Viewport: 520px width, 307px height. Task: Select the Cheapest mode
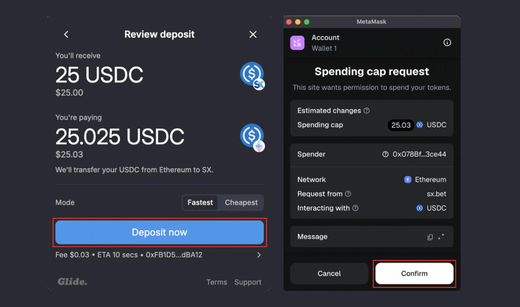point(241,203)
